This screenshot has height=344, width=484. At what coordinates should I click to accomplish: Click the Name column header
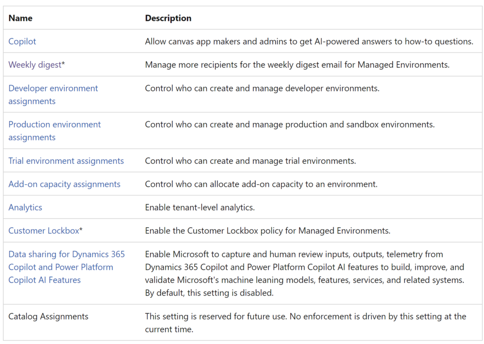20,18
